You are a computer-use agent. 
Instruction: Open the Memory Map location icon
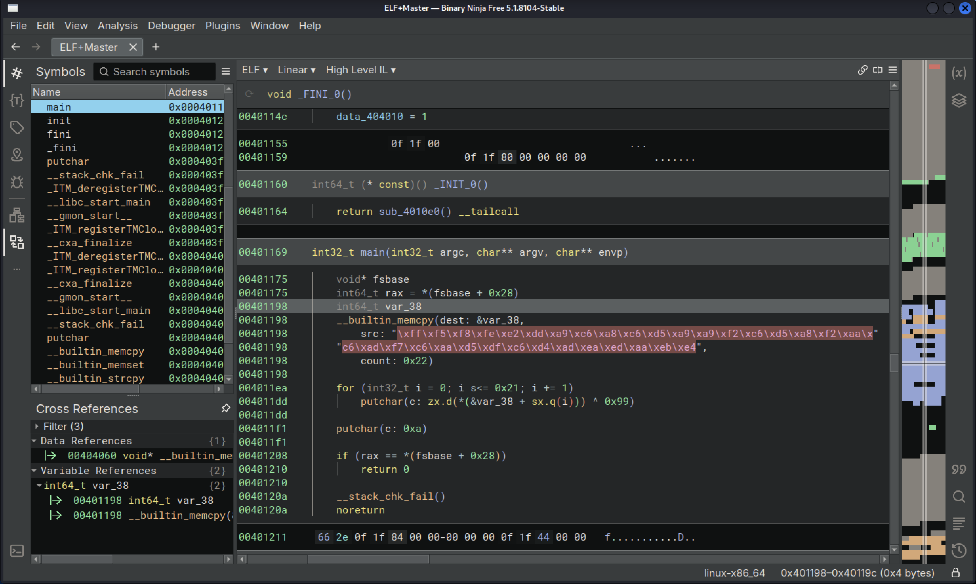pyautogui.click(x=17, y=154)
